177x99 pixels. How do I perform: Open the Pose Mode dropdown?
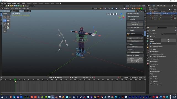[6, 9]
